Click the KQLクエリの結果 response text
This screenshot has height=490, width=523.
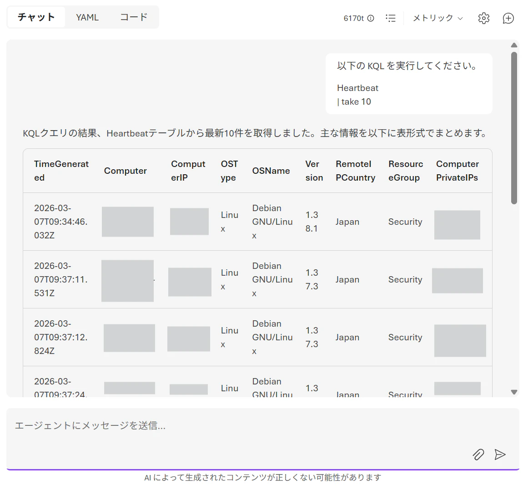[256, 133]
